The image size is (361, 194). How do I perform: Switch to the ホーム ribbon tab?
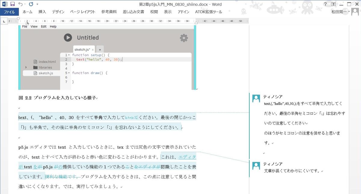point(27,12)
